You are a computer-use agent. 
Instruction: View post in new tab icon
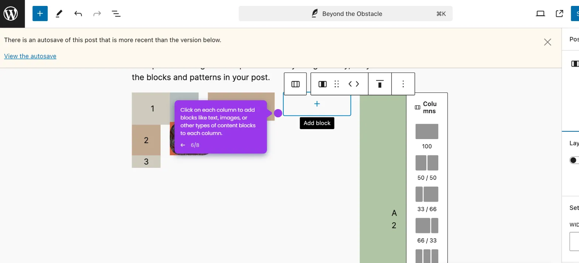pos(559,14)
